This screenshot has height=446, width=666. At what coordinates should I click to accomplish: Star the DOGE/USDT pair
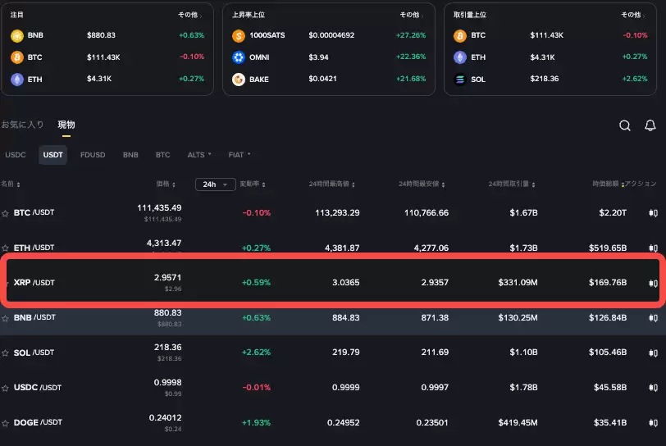[x=6, y=423]
